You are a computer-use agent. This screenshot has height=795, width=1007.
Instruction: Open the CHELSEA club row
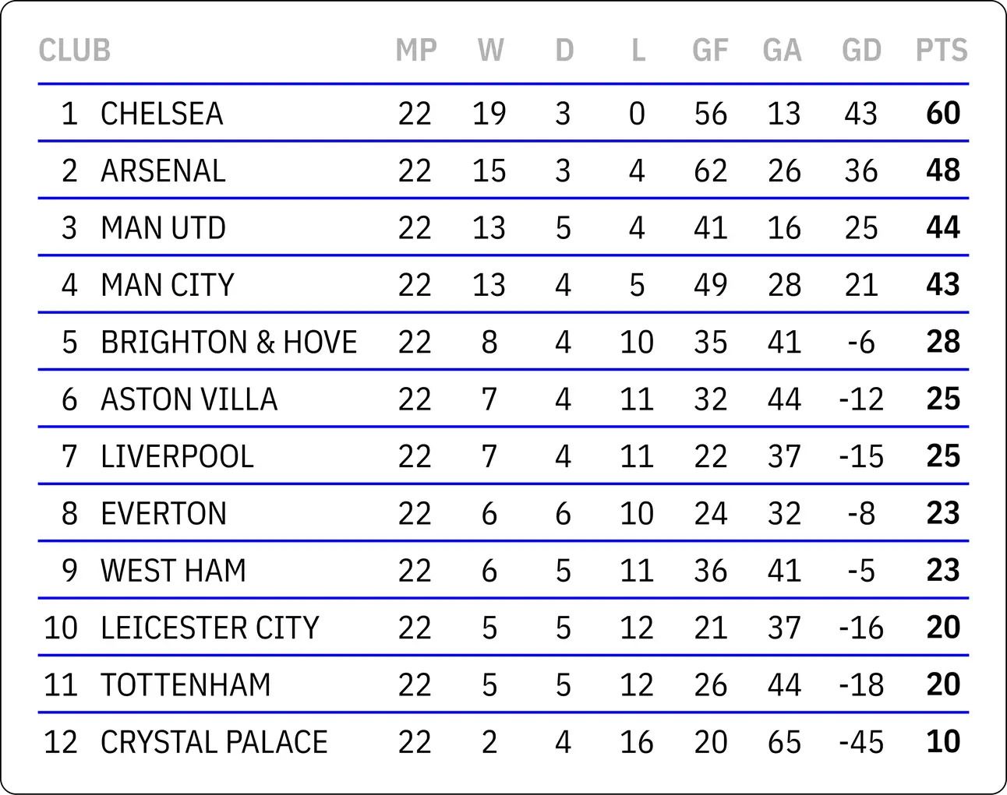(503, 114)
